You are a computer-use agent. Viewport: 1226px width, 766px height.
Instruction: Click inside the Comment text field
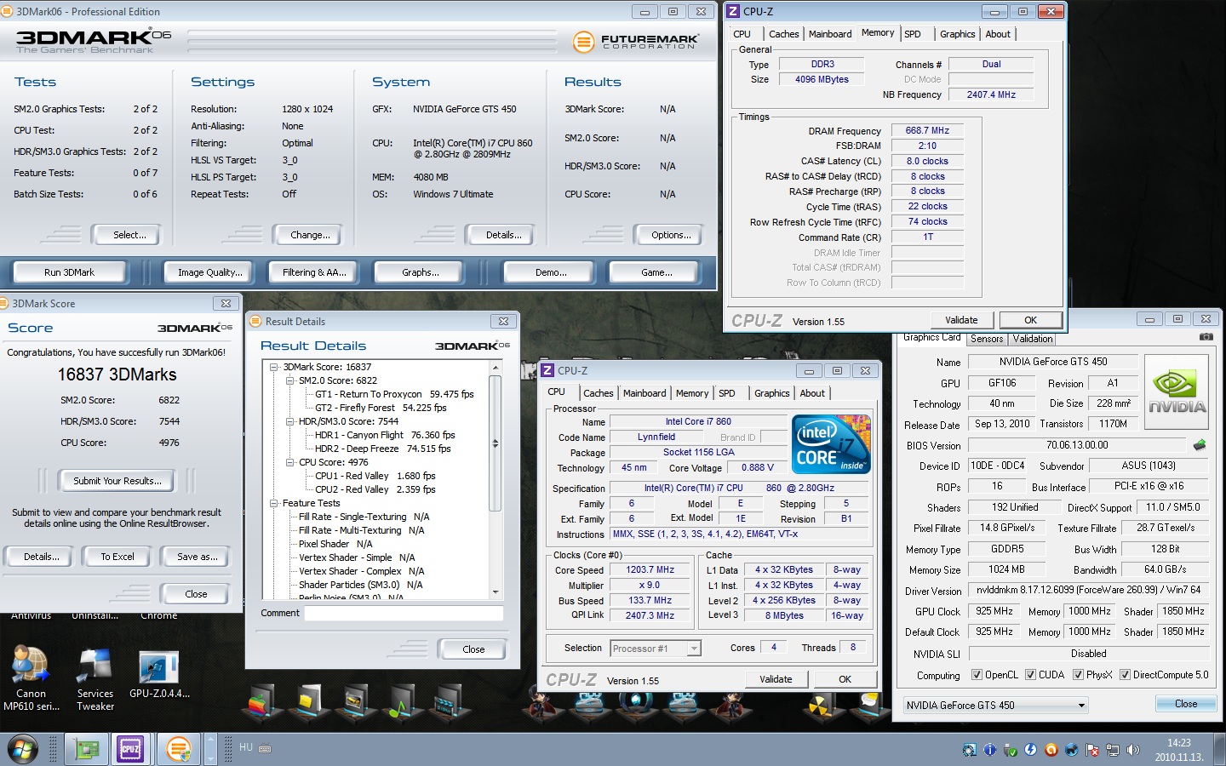point(404,613)
